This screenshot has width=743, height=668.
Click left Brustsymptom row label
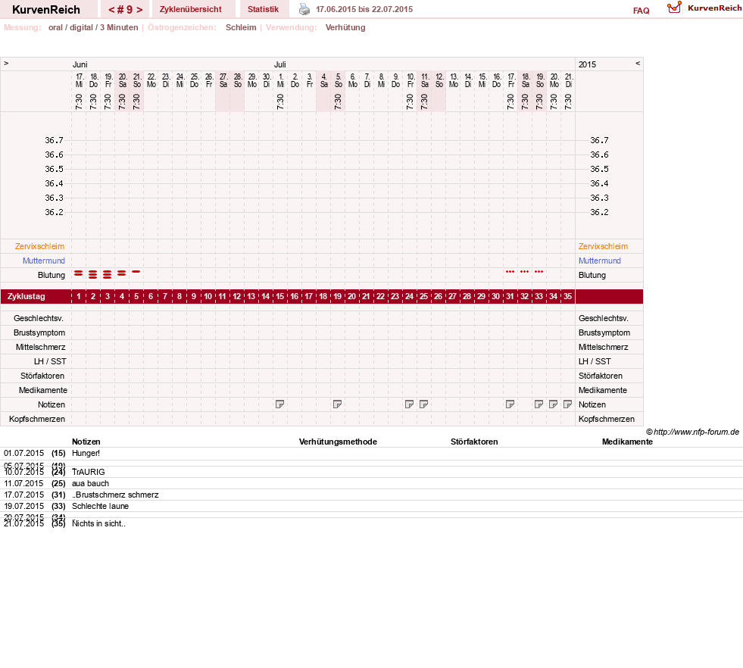[39, 332]
